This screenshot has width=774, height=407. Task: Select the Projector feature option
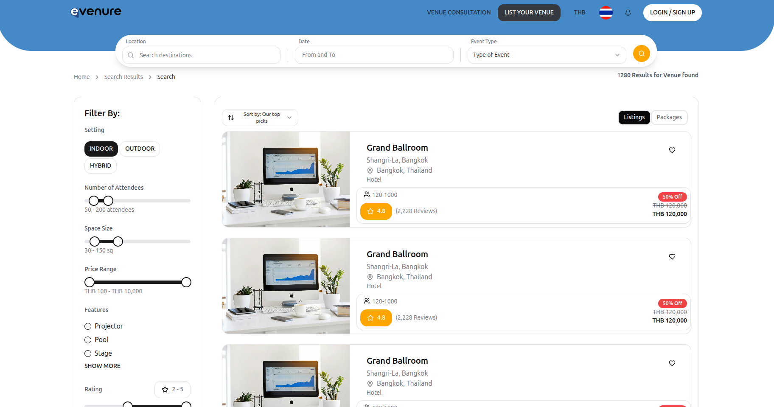click(x=88, y=326)
